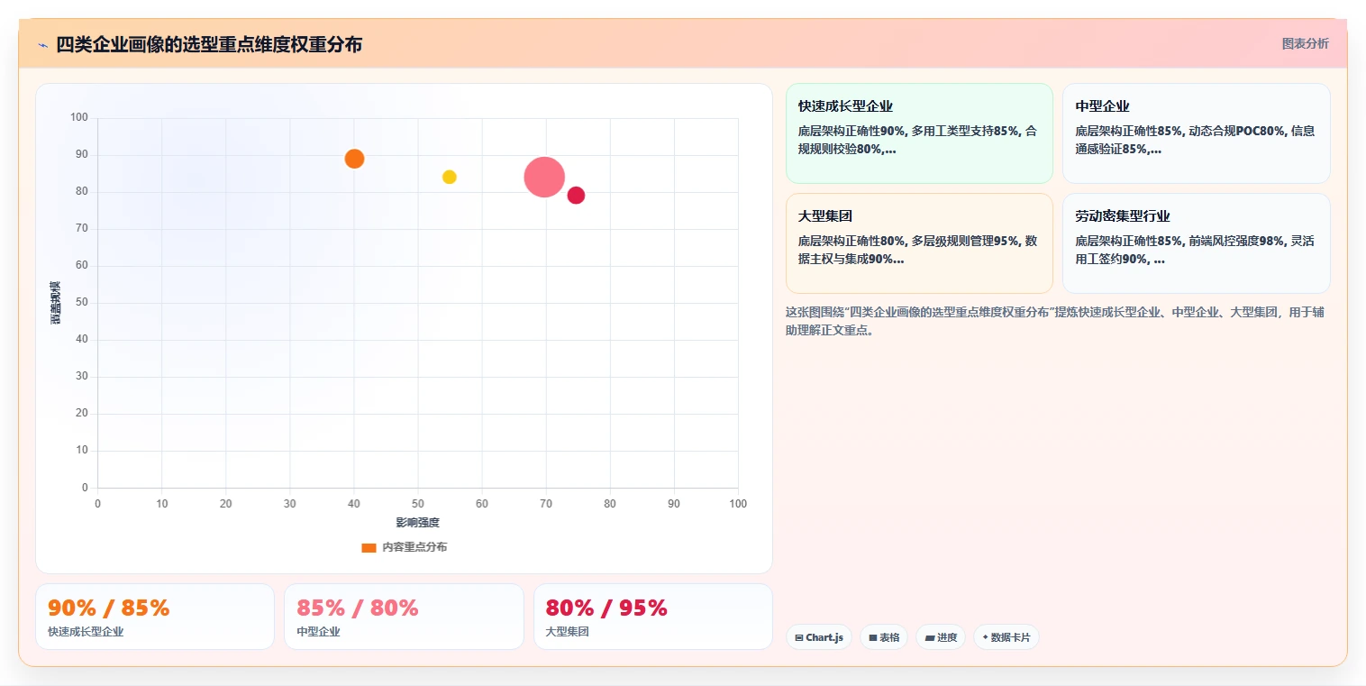Open the 快速成长型企业 description card
This screenshot has height=686, width=1366.
point(919,133)
